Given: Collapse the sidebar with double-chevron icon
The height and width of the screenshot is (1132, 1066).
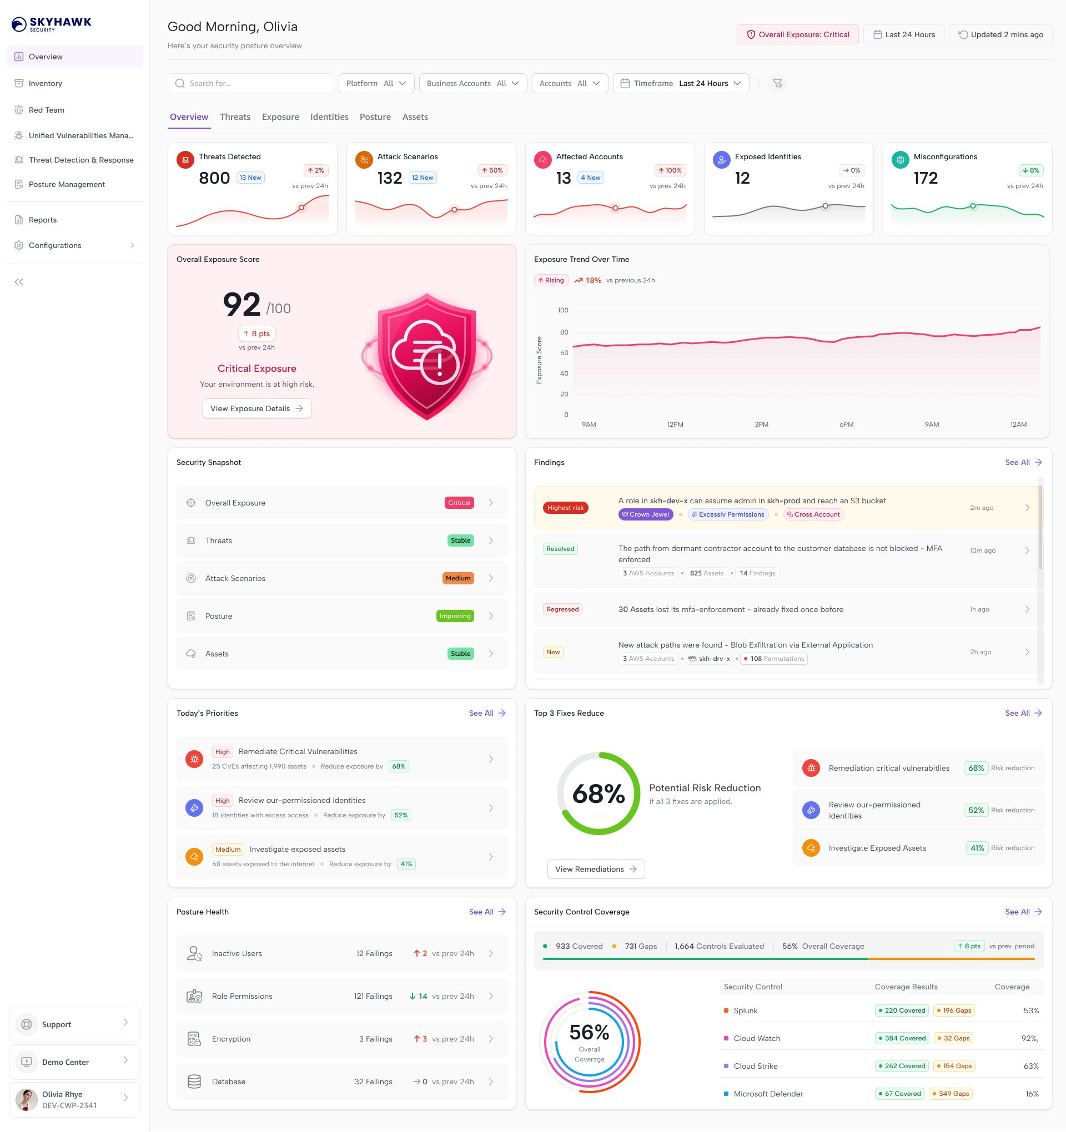Looking at the screenshot, I should pos(19,282).
